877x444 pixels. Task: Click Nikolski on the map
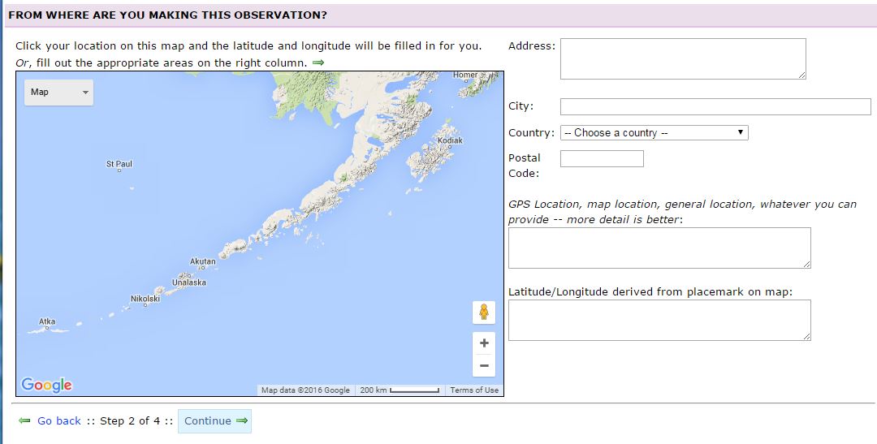coord(145,300)
